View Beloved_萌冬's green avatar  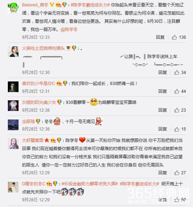(x=13, y=8)
